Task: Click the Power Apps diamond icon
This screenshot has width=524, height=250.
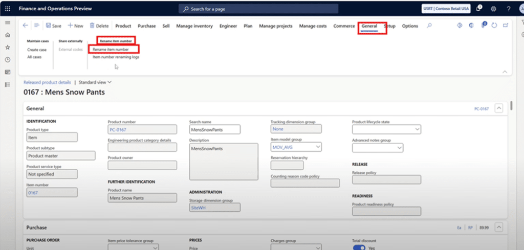Action: [460, 26]
